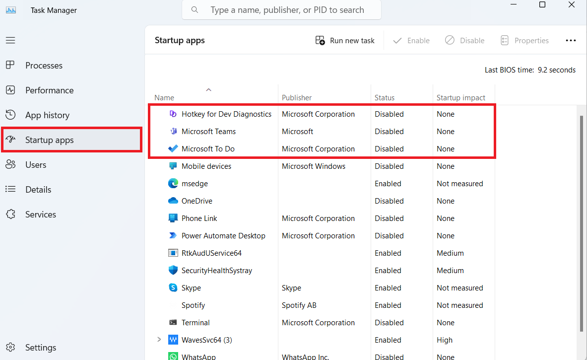Click the Enable toolbar button
Image resolution: width=587 pixels, height=360 pixels.
411,40
